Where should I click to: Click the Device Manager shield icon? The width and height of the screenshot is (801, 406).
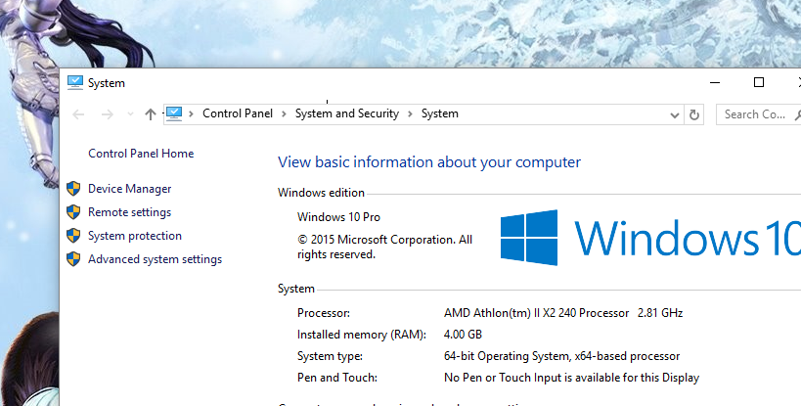73,189
